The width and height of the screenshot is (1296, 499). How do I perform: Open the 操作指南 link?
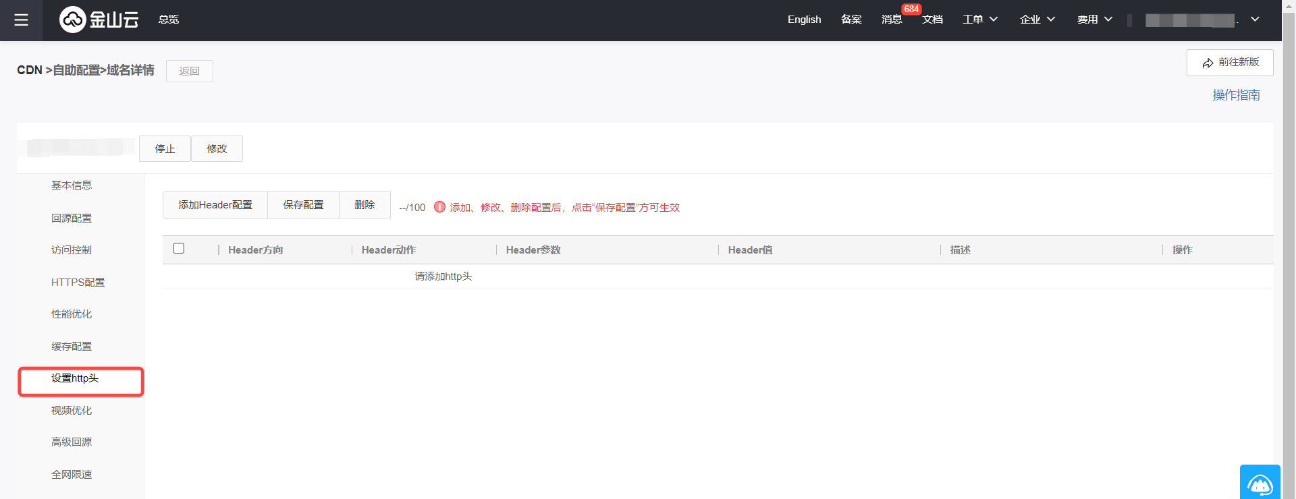click(1235, 95)
